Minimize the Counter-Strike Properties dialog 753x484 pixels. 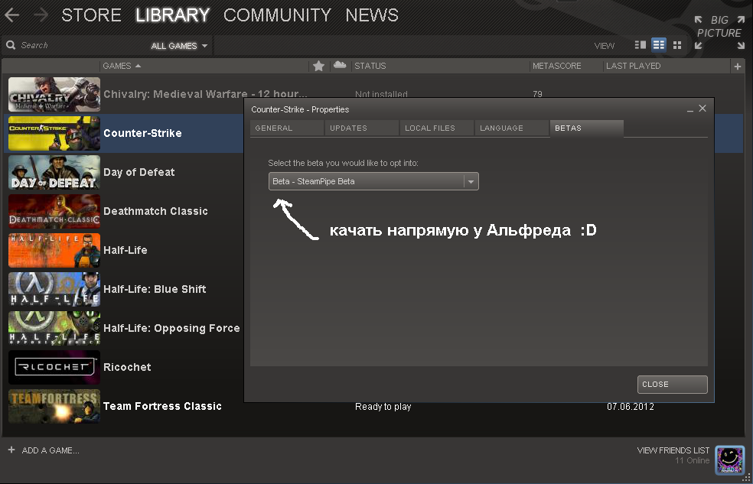690,110
